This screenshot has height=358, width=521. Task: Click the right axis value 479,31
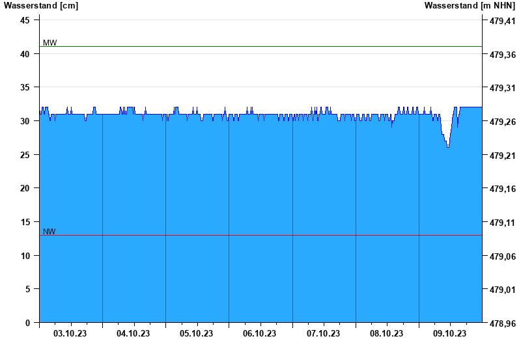pos(503,89)
